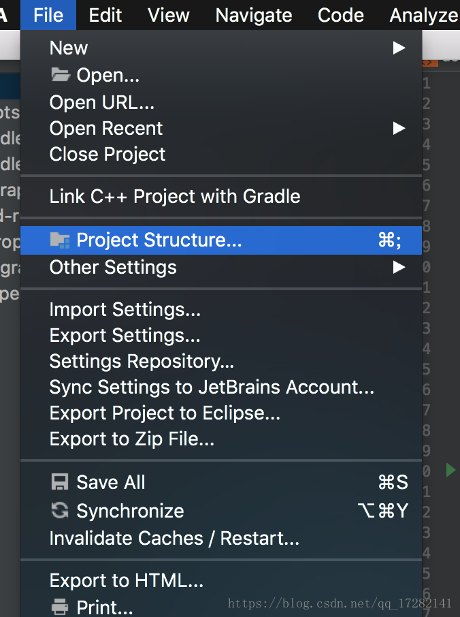Select Link C++ Project with Gradle
The image size is (460, 617).
[175, 196]
